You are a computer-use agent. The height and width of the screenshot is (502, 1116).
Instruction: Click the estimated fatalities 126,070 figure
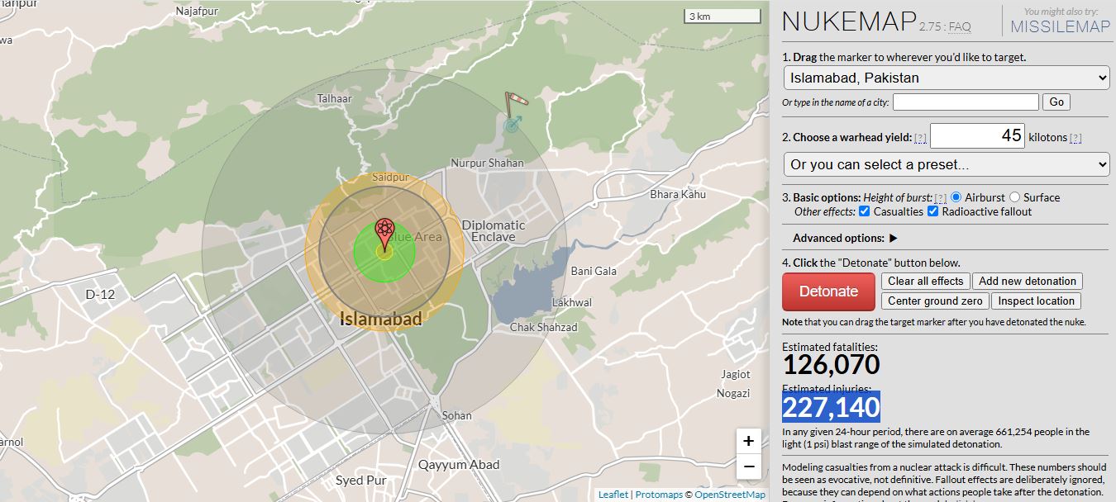pyautogui.click(x=831, y=364)
